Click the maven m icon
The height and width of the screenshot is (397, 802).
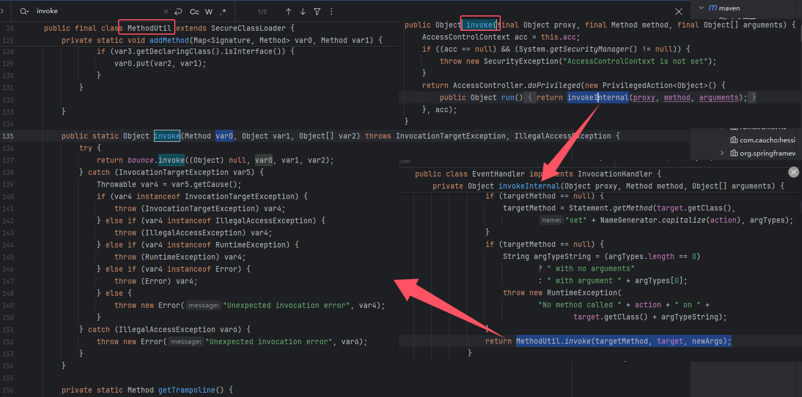click(x=712, y=8)
